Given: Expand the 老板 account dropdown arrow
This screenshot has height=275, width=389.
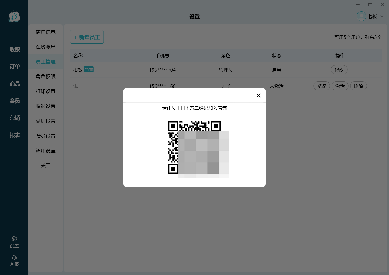Looking at the screenshot, I should coord(382,17).
